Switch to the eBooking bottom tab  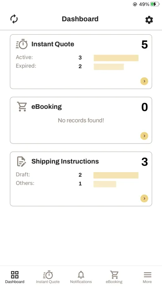click(114, 277)
